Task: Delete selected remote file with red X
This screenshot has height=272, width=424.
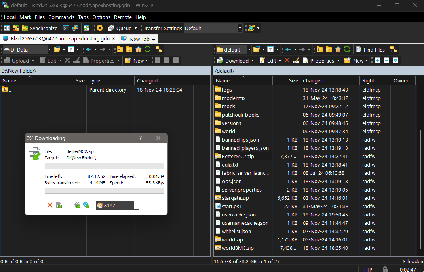Action: coord(287,61)
